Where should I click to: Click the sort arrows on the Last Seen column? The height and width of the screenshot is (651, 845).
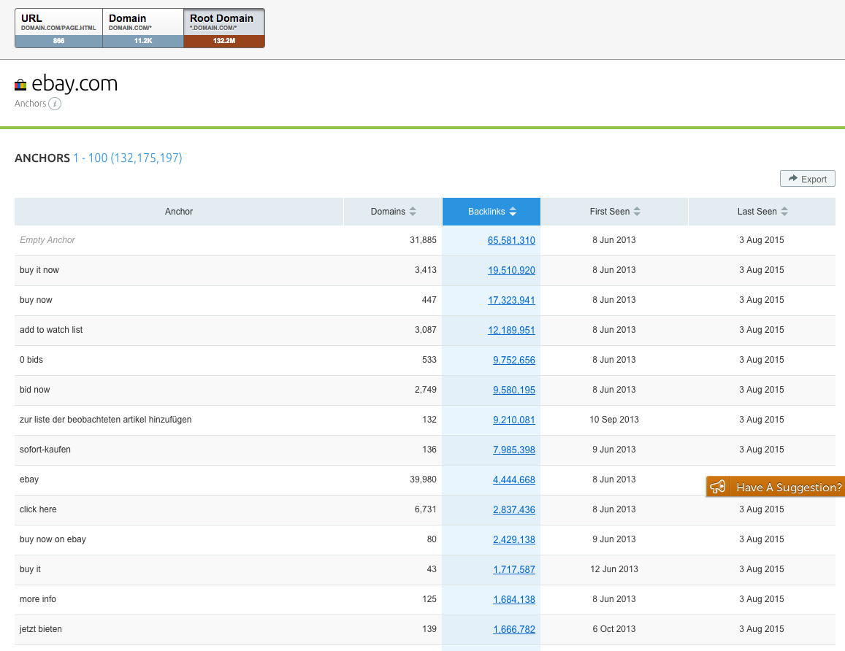(784, 211)
